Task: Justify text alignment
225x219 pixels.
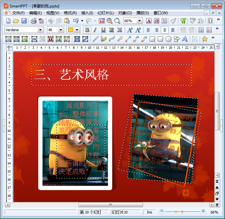Action: (173, 30)
